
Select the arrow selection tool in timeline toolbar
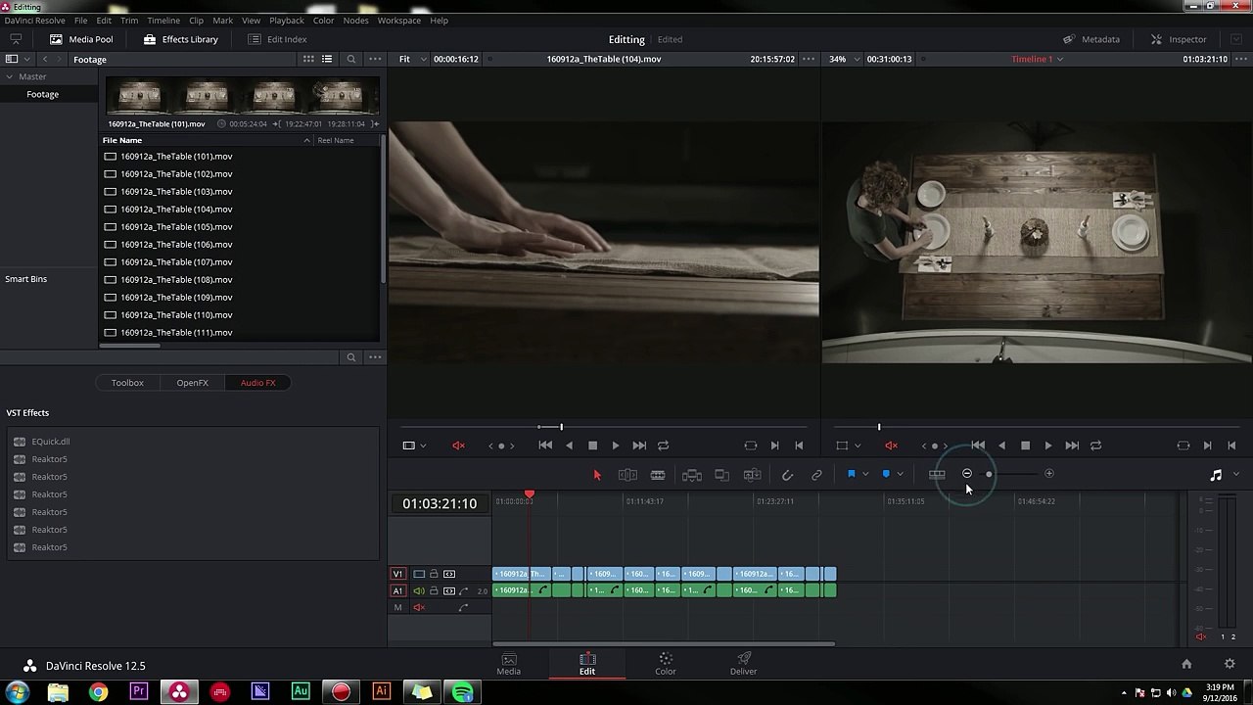click(x=597, y=475)
